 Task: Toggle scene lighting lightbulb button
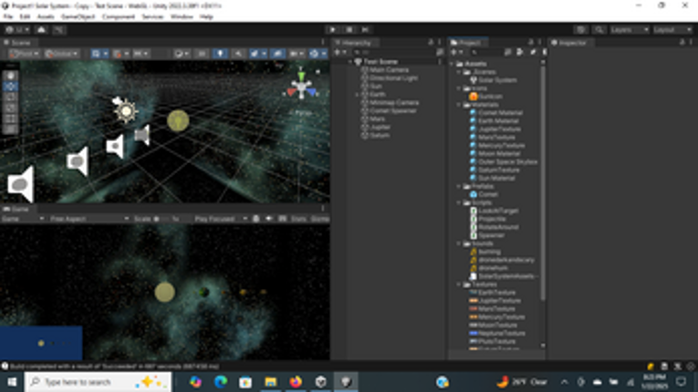click(220, 54)
